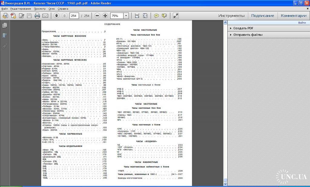
Task: Open the Файл menu
Action: pos(5,9)
